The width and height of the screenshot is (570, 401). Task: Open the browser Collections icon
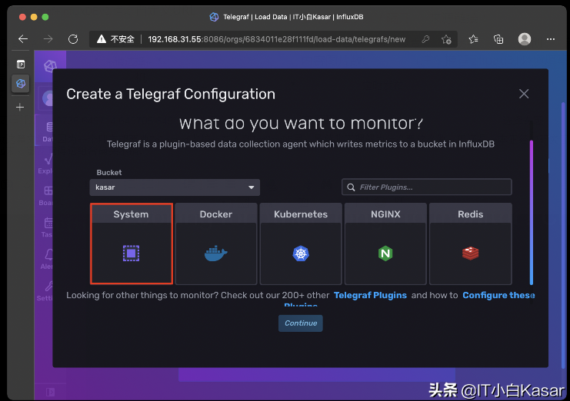tap(498, 39)
